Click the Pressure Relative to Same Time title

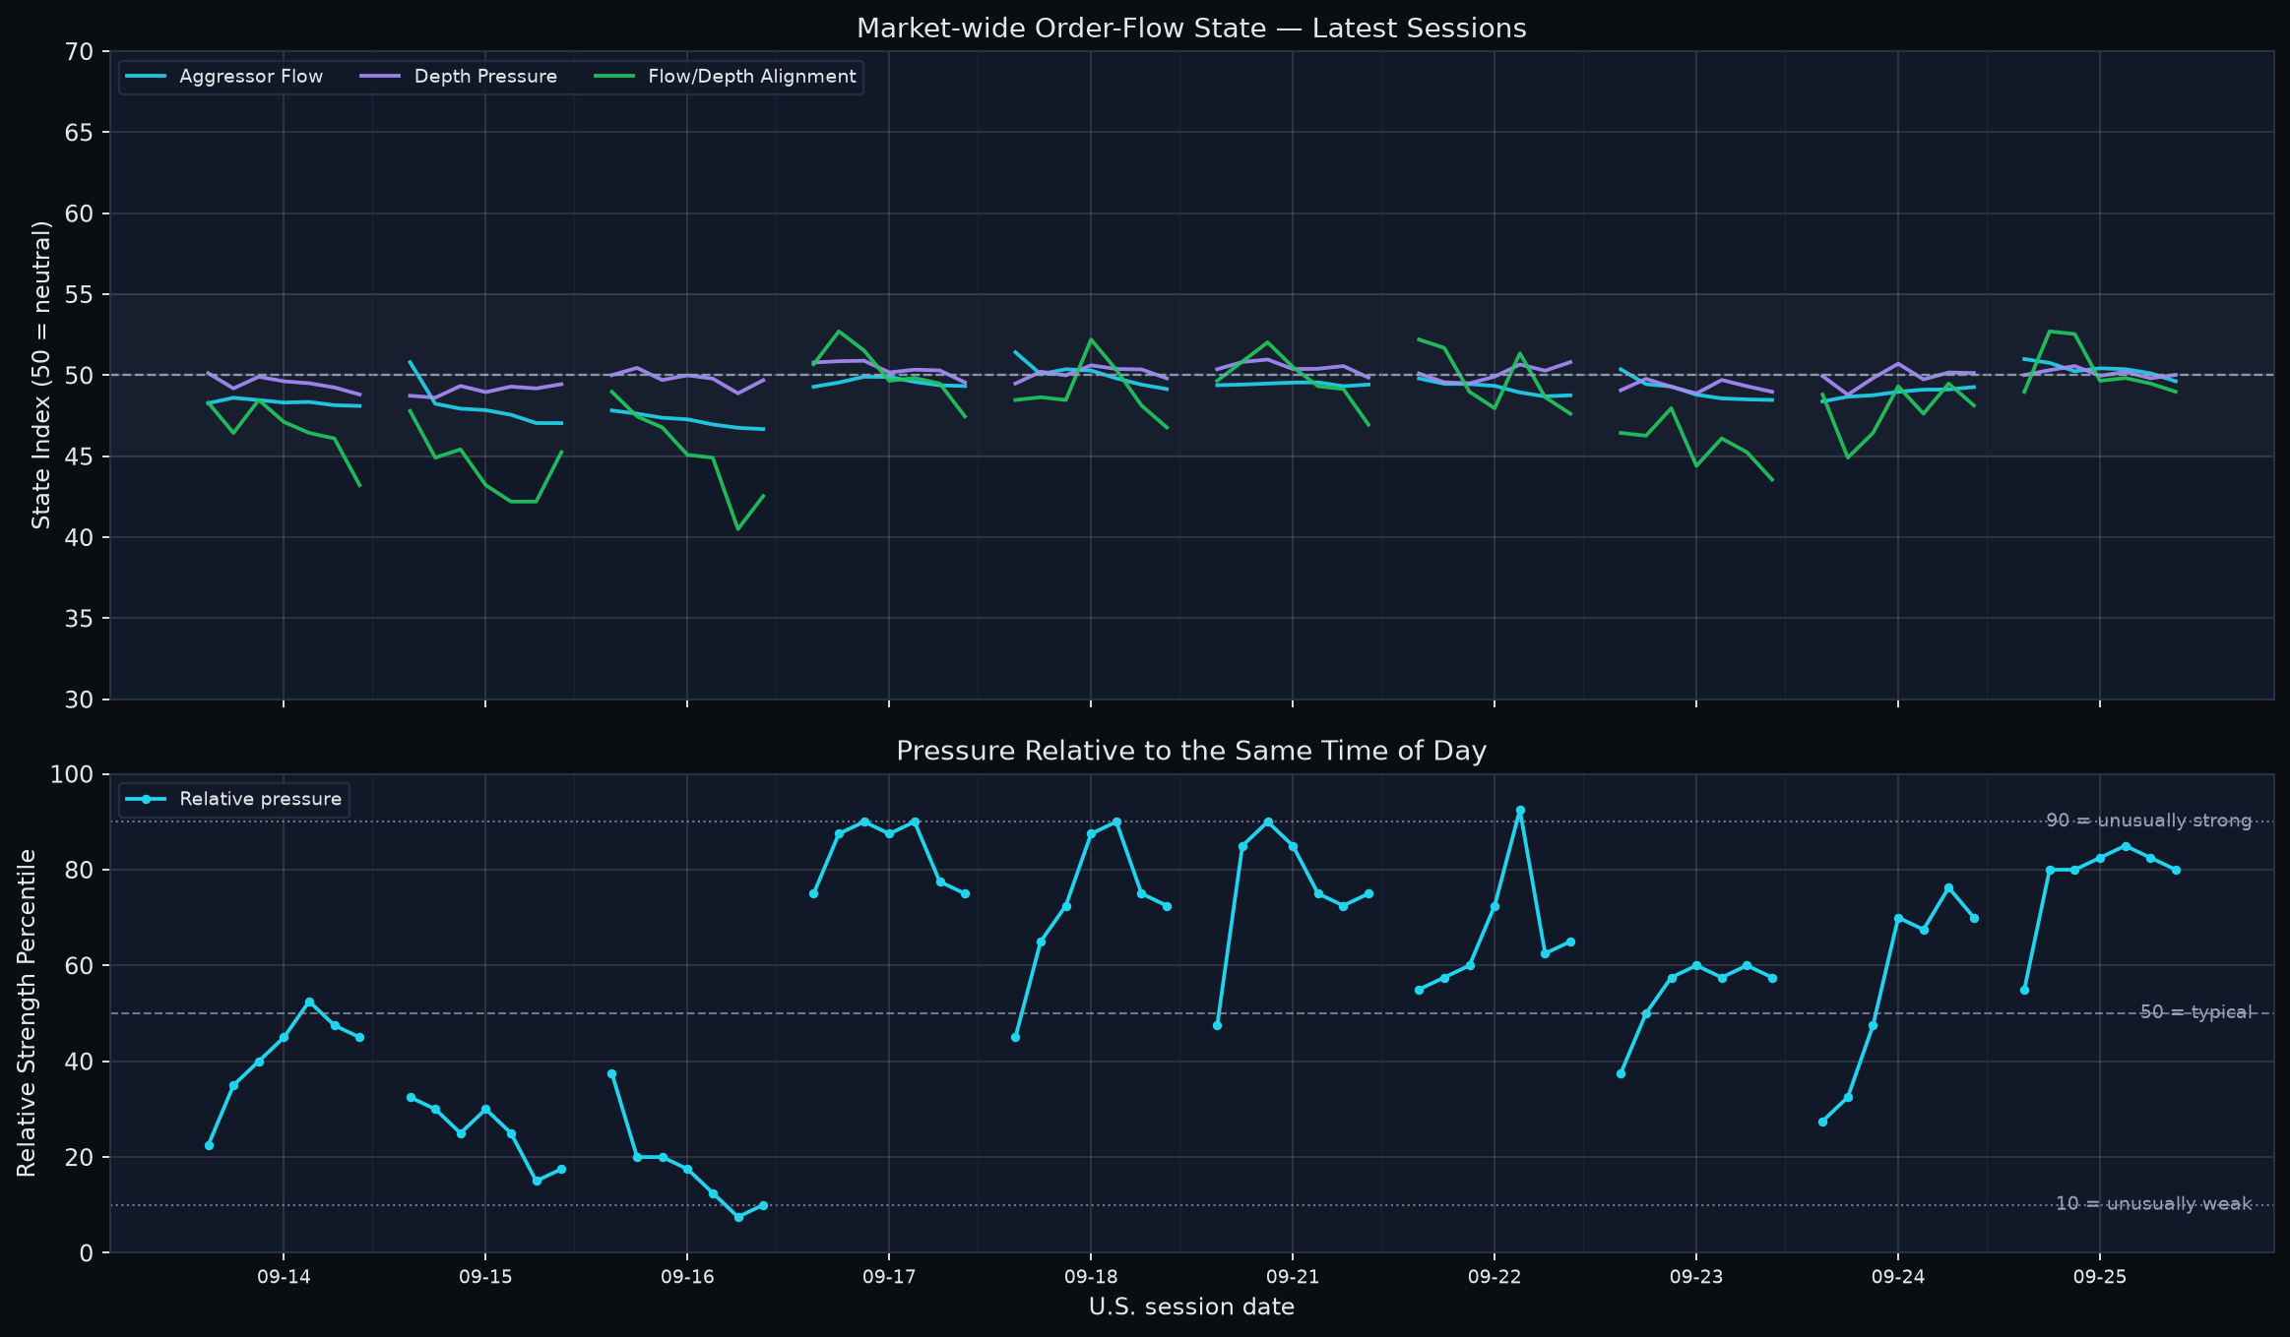(x=1191, y=752)
